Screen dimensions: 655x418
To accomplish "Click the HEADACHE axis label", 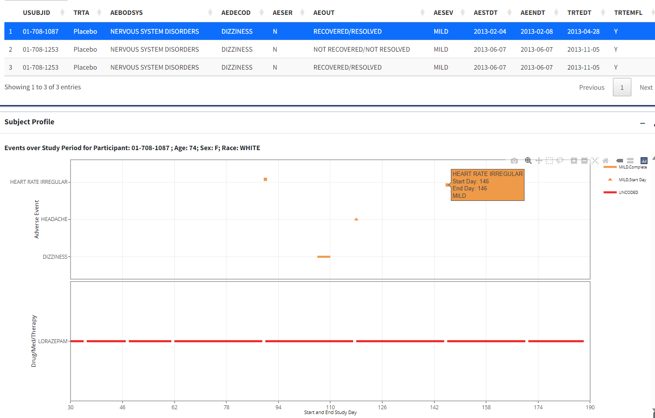I will click(54, 219).
